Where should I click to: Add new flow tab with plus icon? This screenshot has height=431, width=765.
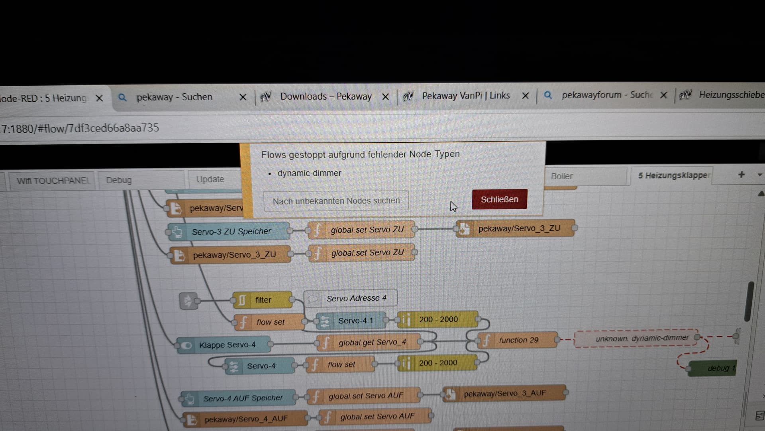coord(741,175)
